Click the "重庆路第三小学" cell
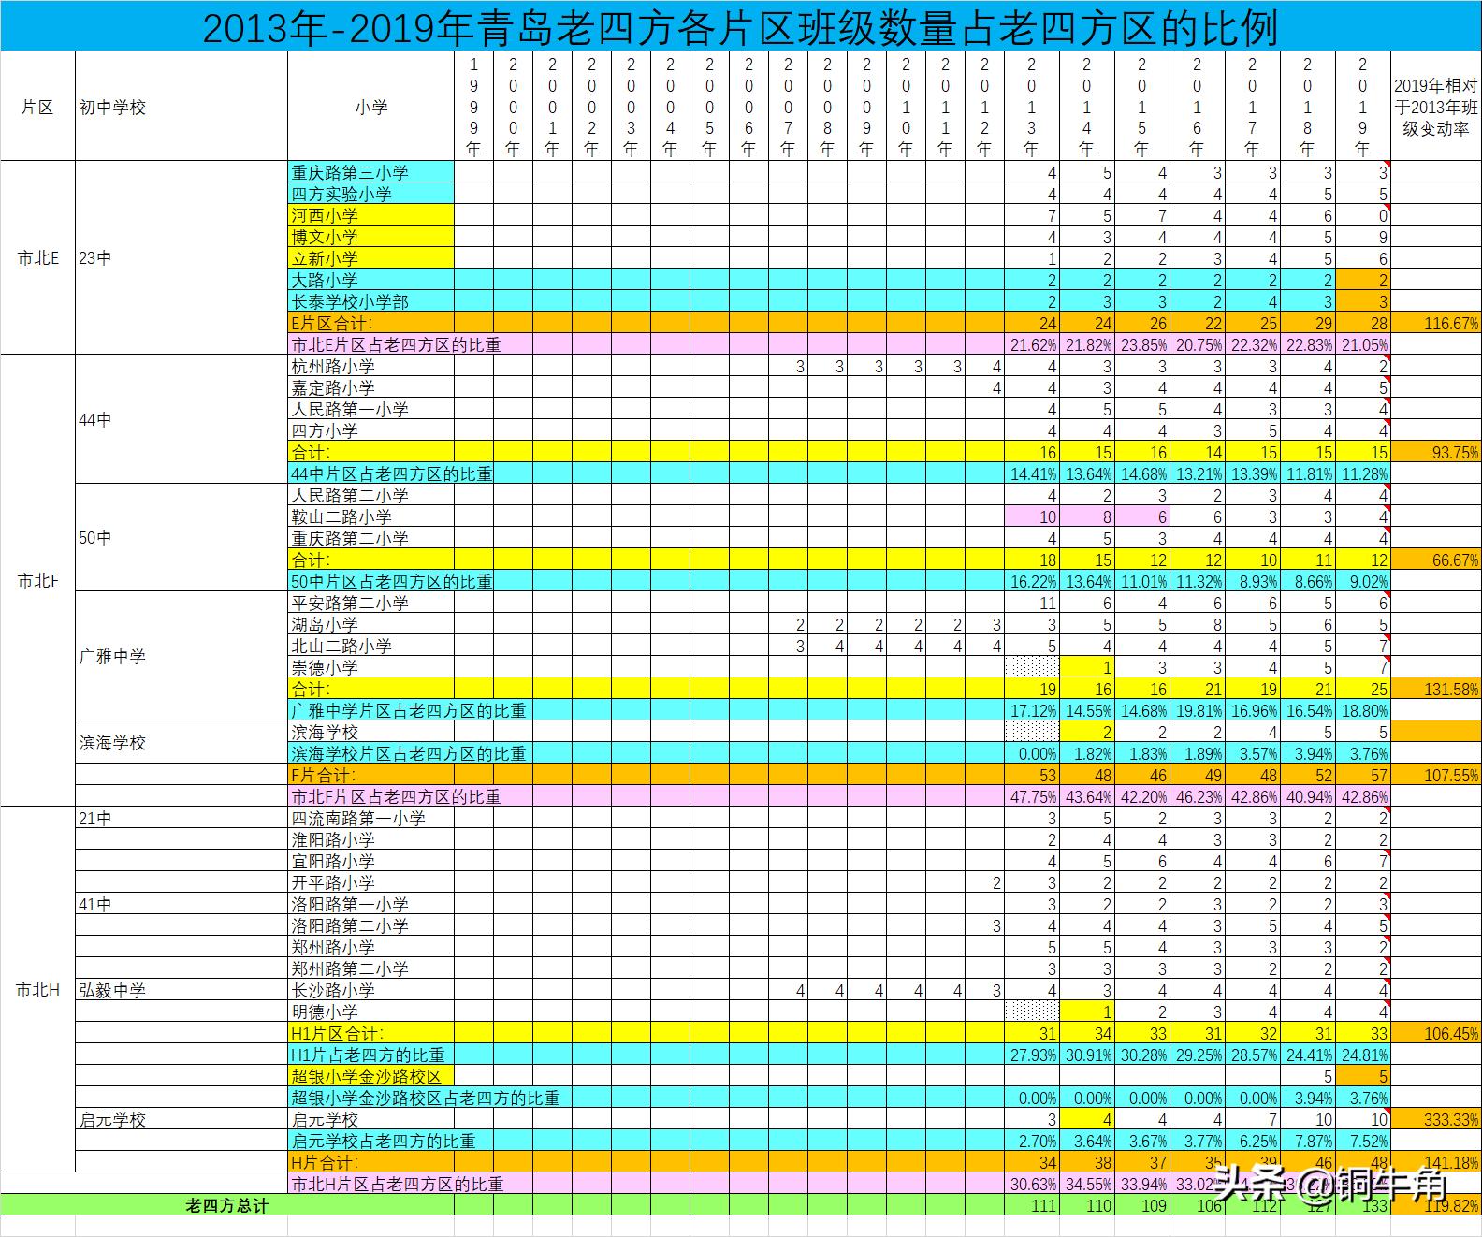The width and height of the screenshot is (1482, 1237). [x=371, y=172]
